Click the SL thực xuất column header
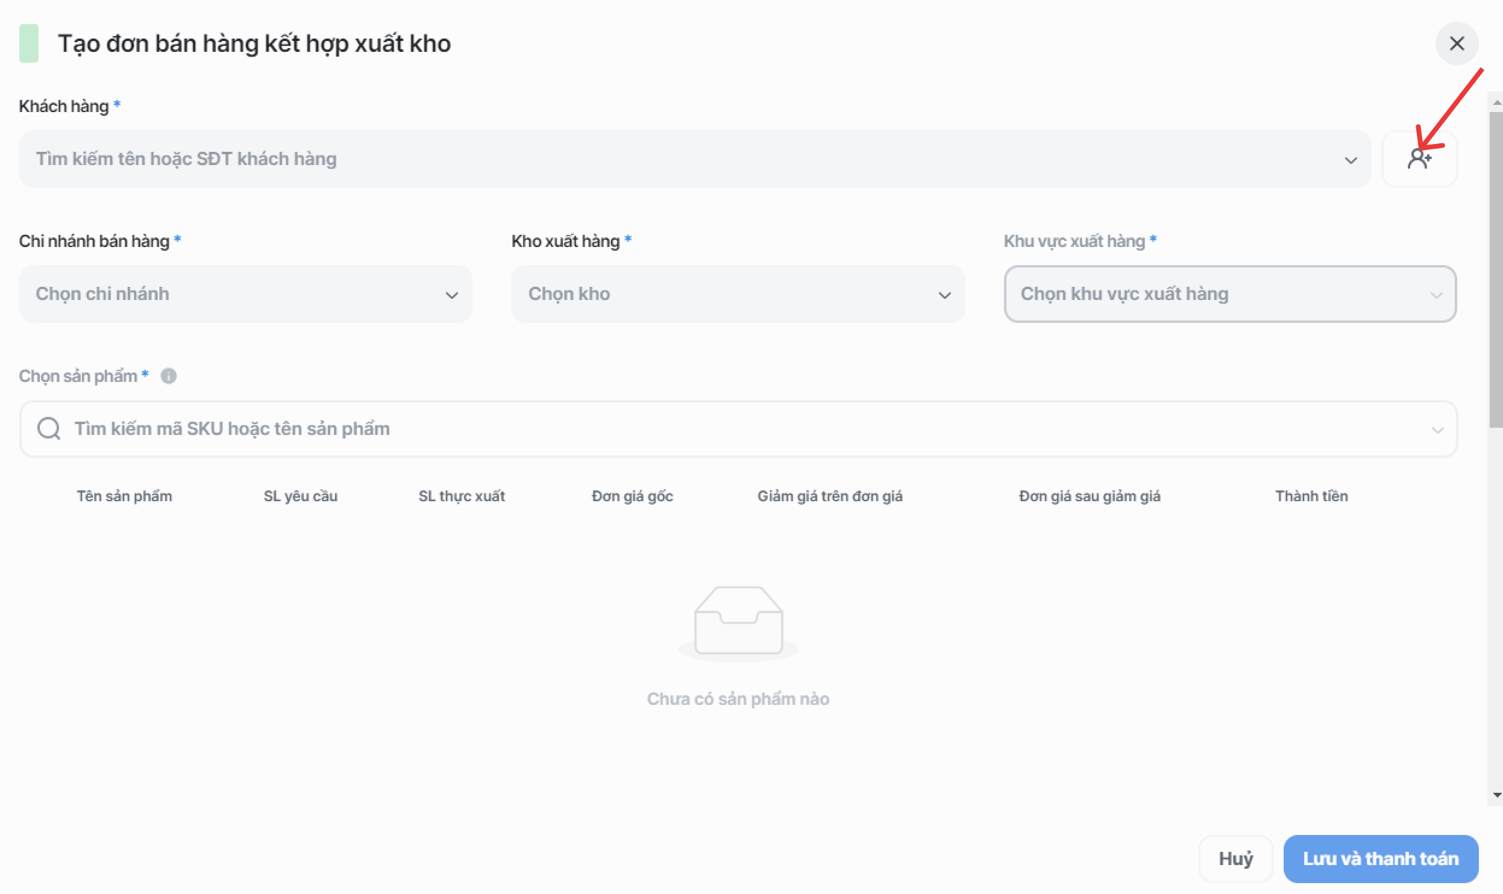 click(462, 496)
